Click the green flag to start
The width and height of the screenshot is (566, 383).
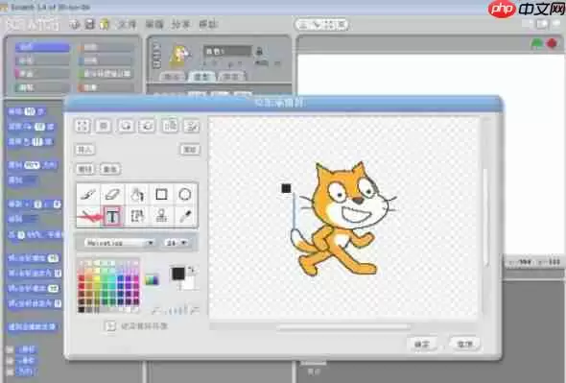pyautogui.click(x=537, y=44)
